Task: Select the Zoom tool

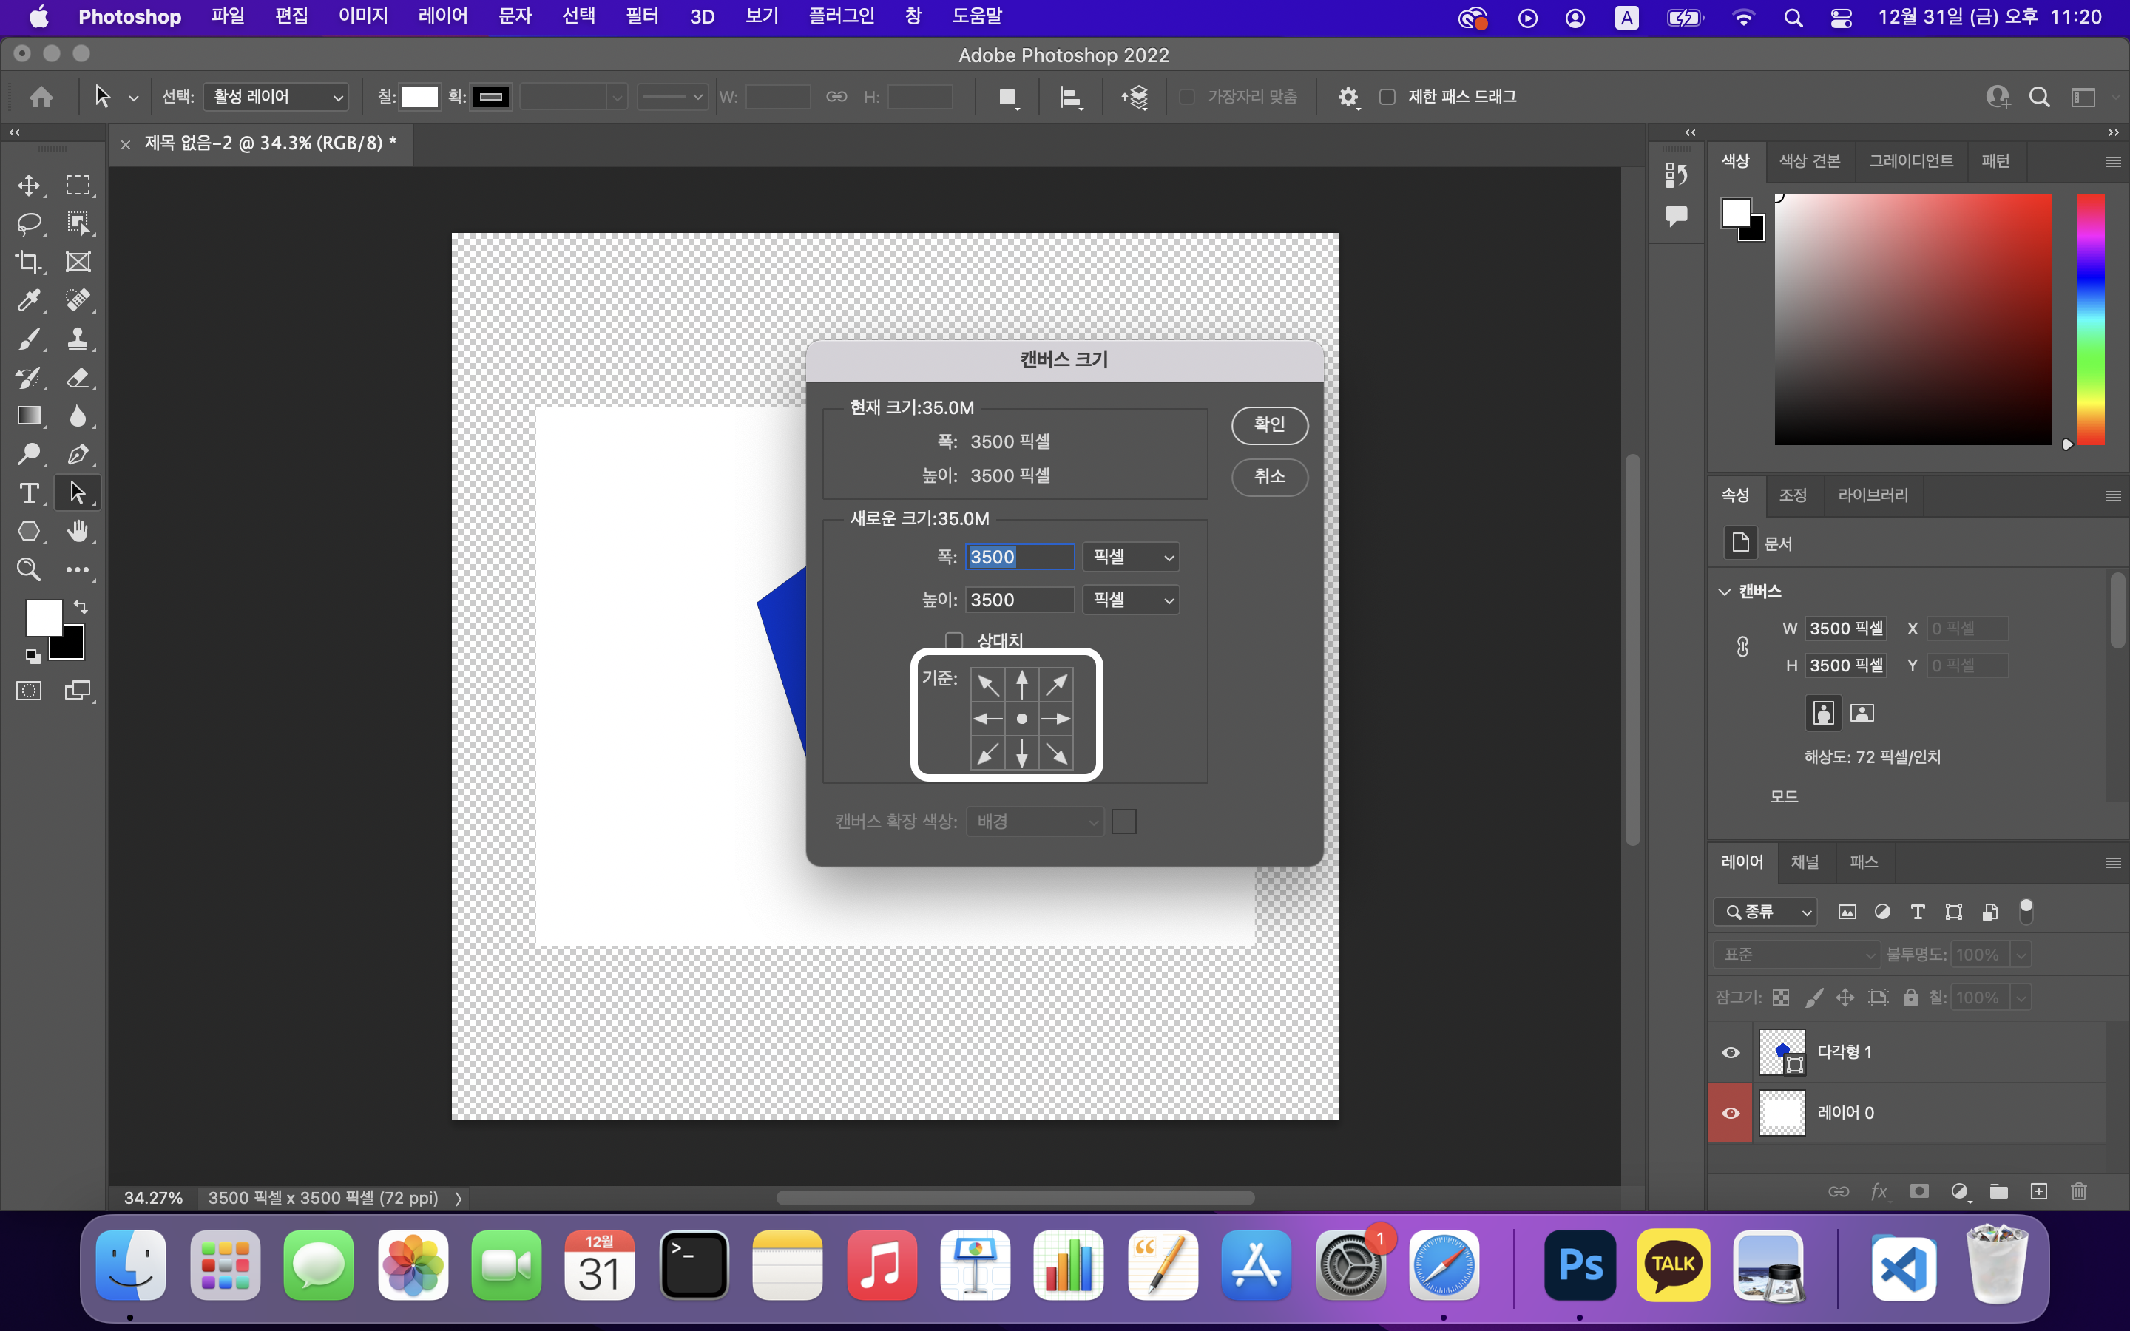Action: point(29,569)
